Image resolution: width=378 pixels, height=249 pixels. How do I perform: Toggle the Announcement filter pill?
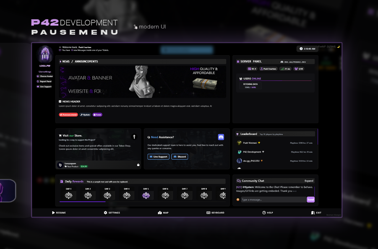(x=68, y=114)
